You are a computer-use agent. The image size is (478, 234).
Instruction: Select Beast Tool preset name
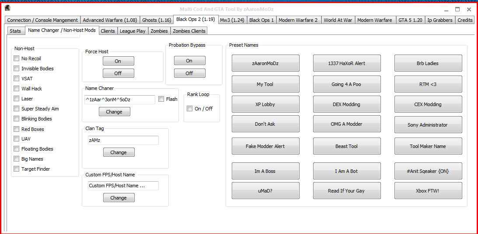pyautogui.click(x=347, y=146)
